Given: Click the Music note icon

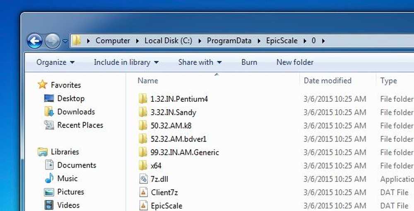Looking at the screenshot, I should (49, 178).
